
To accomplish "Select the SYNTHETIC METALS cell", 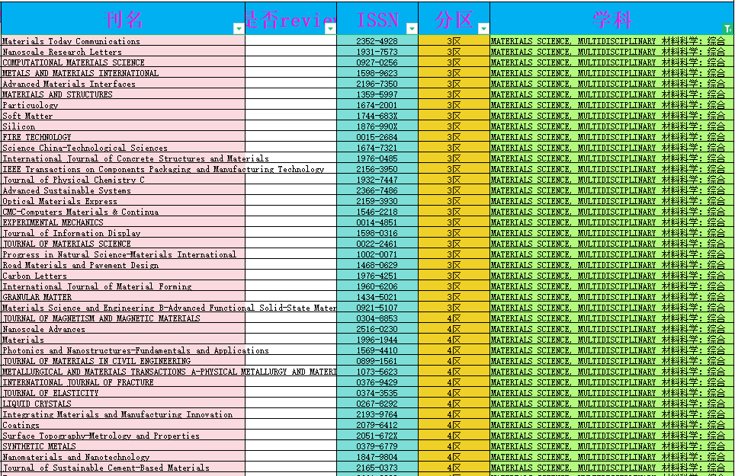I will [x=123, y=446].
